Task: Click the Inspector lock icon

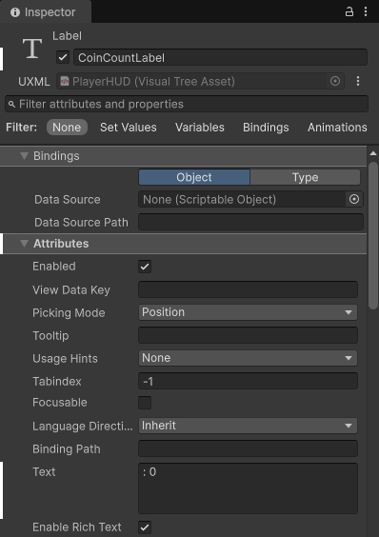Action: coord(349,12)
